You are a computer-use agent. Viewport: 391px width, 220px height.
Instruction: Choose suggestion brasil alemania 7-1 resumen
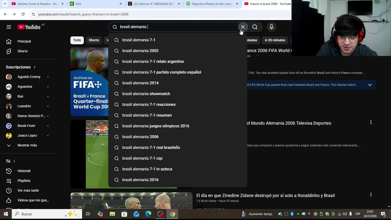177,115
